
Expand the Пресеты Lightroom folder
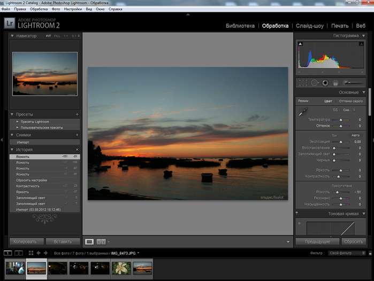click(x=18, y=122)
